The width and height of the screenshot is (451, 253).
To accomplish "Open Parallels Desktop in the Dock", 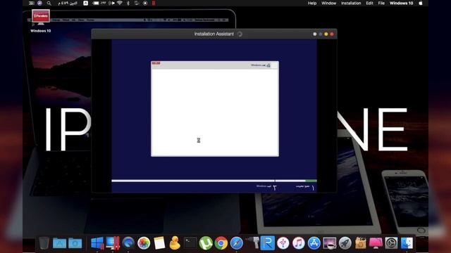I will [113, 243].
